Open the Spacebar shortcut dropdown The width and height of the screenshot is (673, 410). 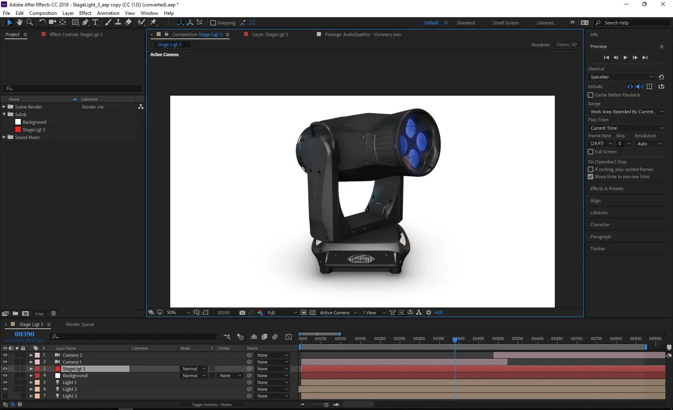[621, 77]
